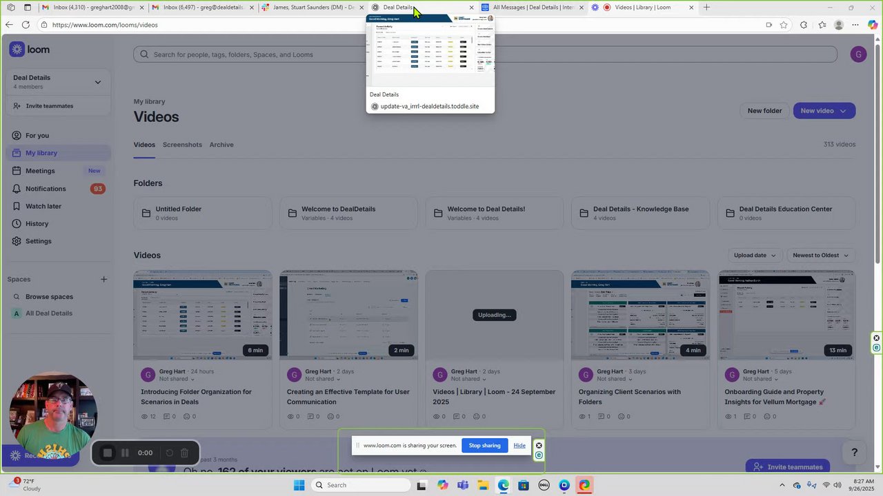Expand Not shared dropdown on Organizing Client Scenarios
This screenshot has width=883, height=496.
tap(615, 379)
